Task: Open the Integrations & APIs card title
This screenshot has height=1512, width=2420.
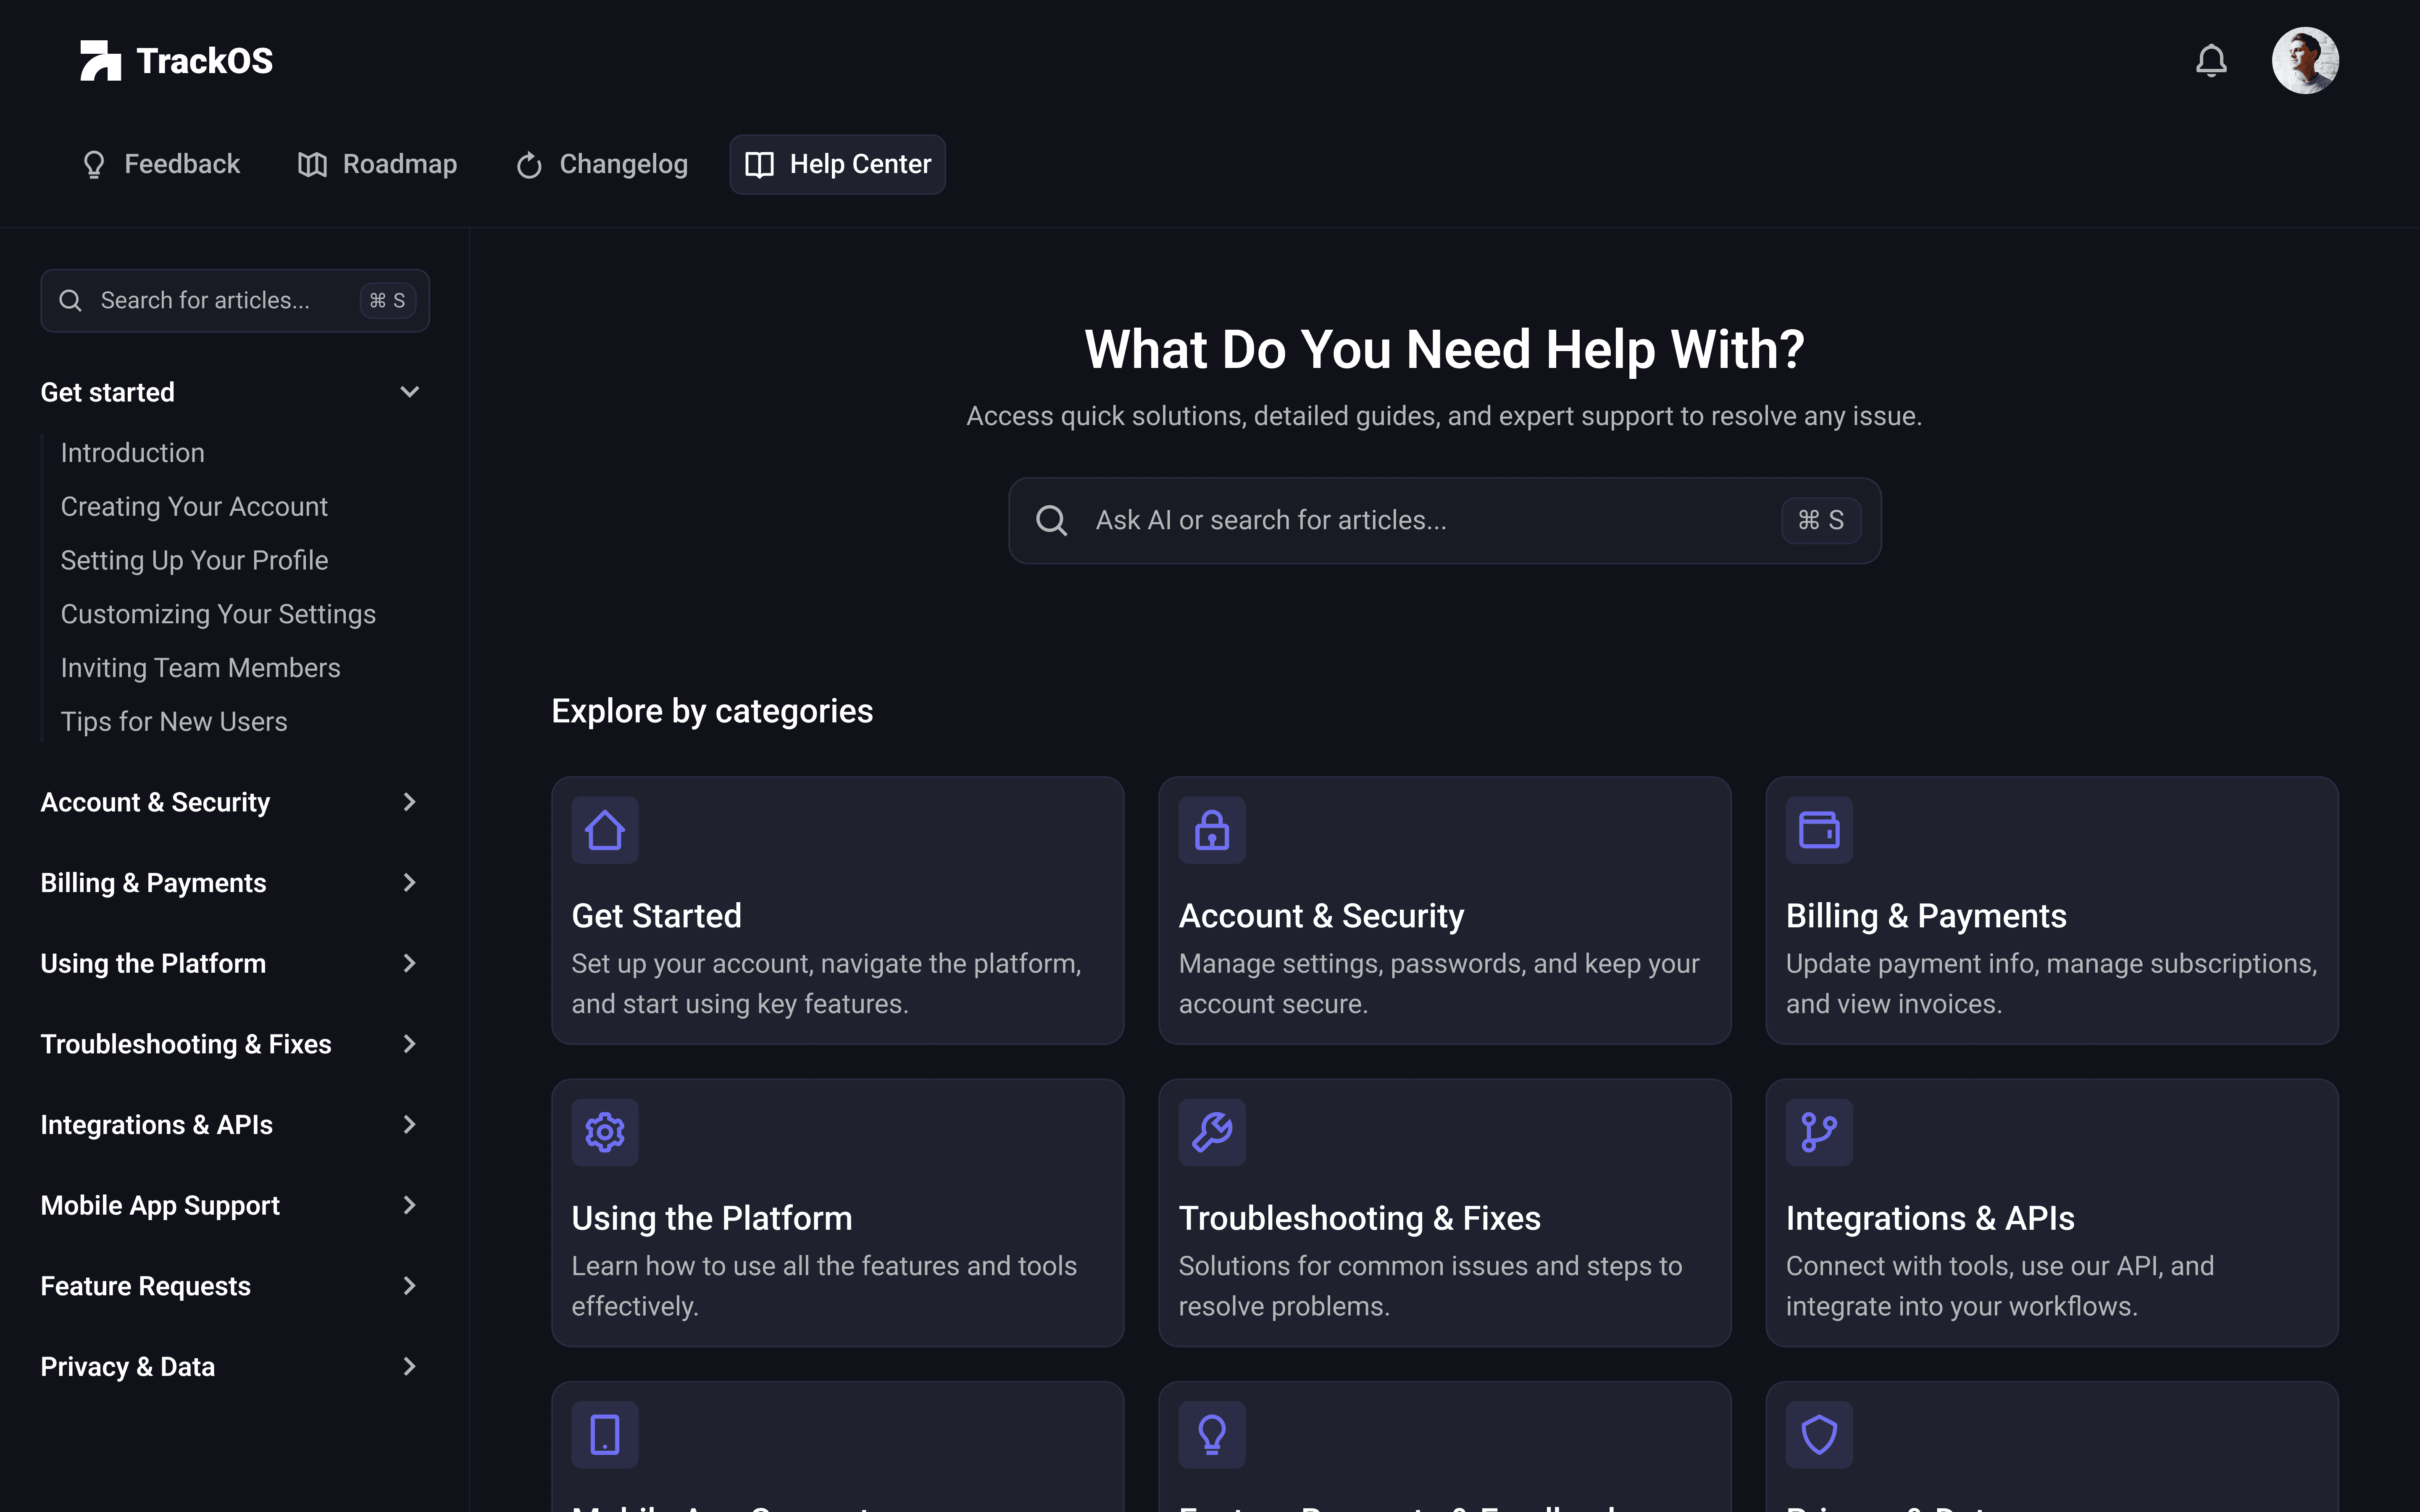Action: coord(1930,1218)
